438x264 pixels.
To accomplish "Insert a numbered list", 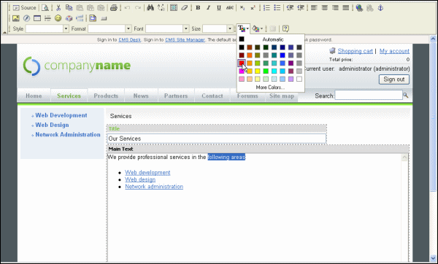I will tap(266, 8).
